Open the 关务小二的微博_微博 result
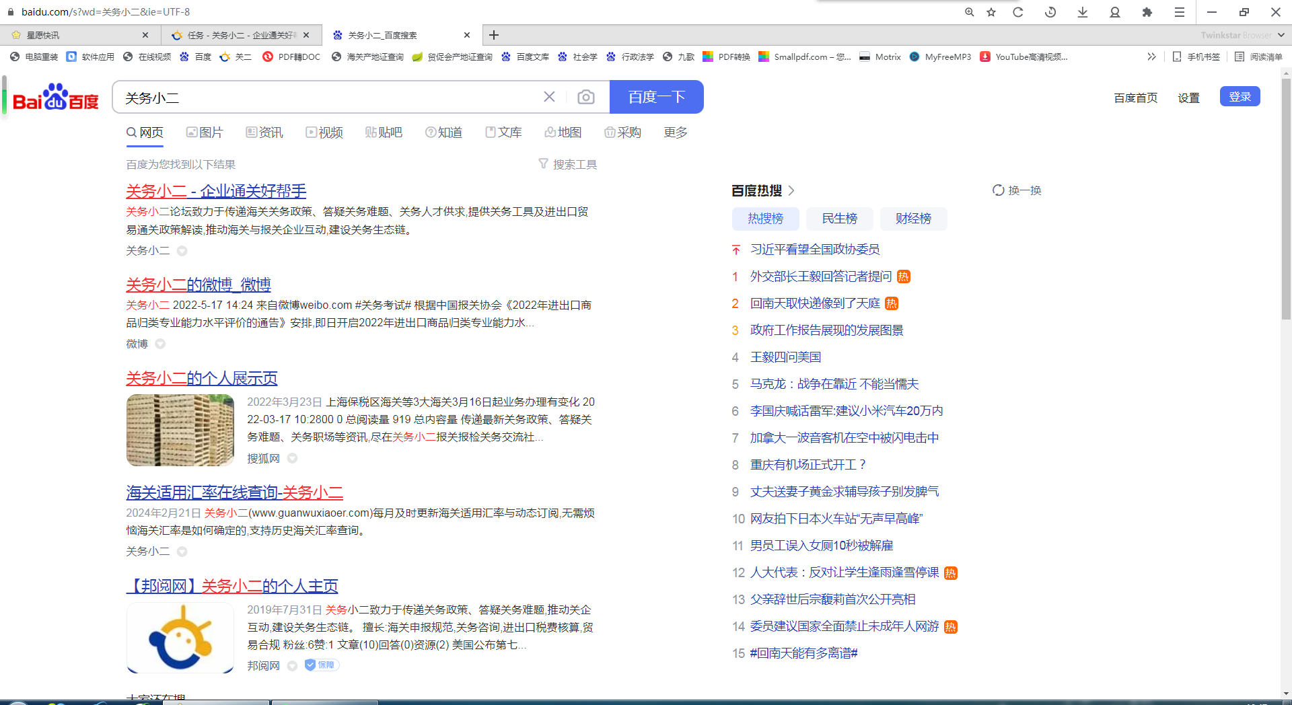Viewport: 1292px width, 705px height. point(199,285)
